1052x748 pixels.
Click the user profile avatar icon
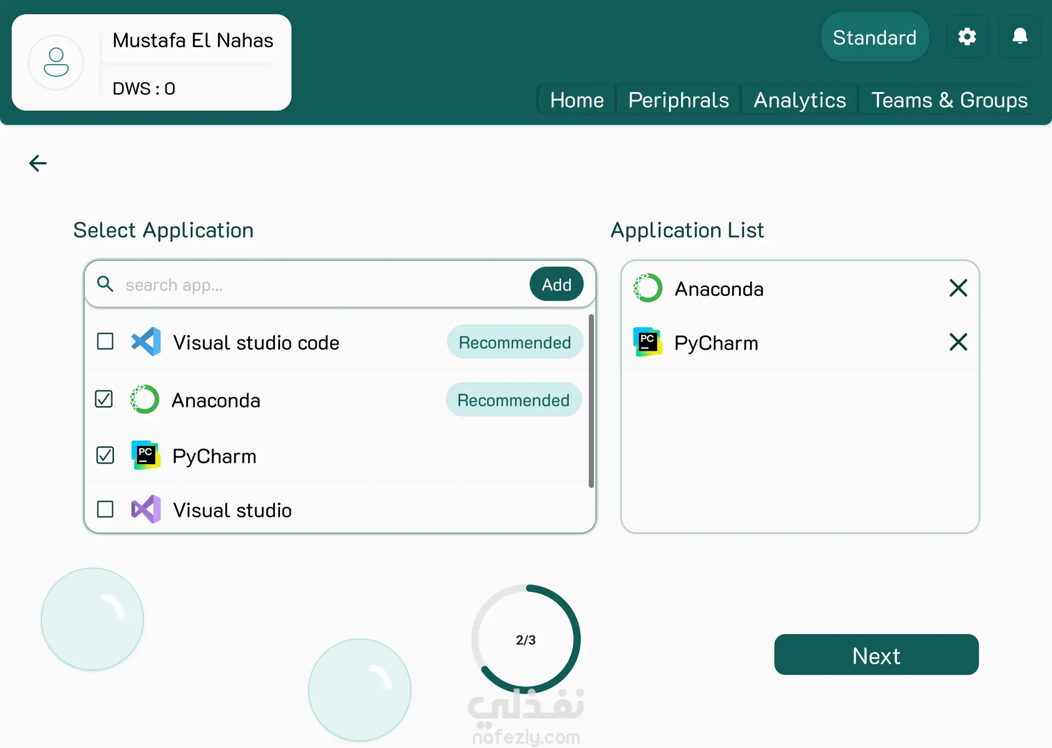click(56, 62)
